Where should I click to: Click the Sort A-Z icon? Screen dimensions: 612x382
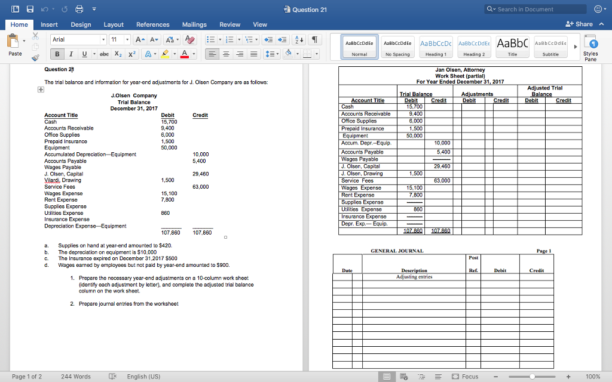299,40
